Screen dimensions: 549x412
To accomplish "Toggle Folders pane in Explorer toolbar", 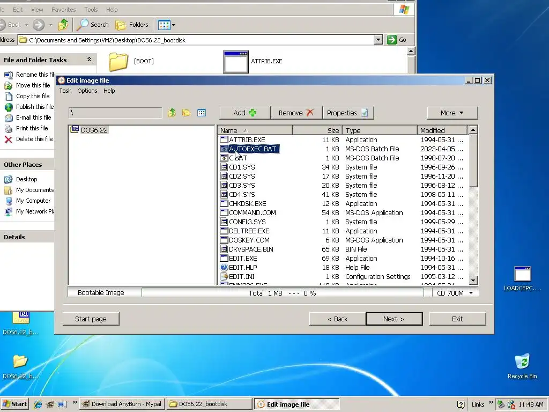I will point(132,25).
